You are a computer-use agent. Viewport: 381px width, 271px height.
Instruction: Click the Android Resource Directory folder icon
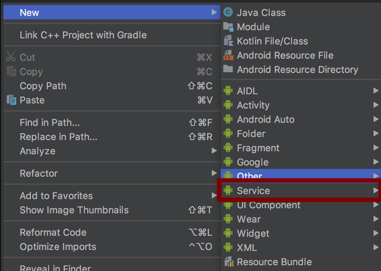coord(228,69)
